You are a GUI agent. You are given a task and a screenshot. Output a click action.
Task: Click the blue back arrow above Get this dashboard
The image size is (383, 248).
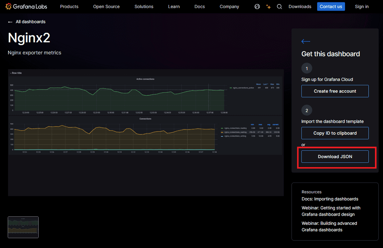pos(305,41)
